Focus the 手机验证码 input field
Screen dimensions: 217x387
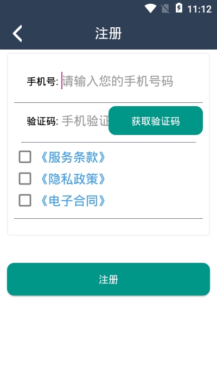click(x=85, y=121)
